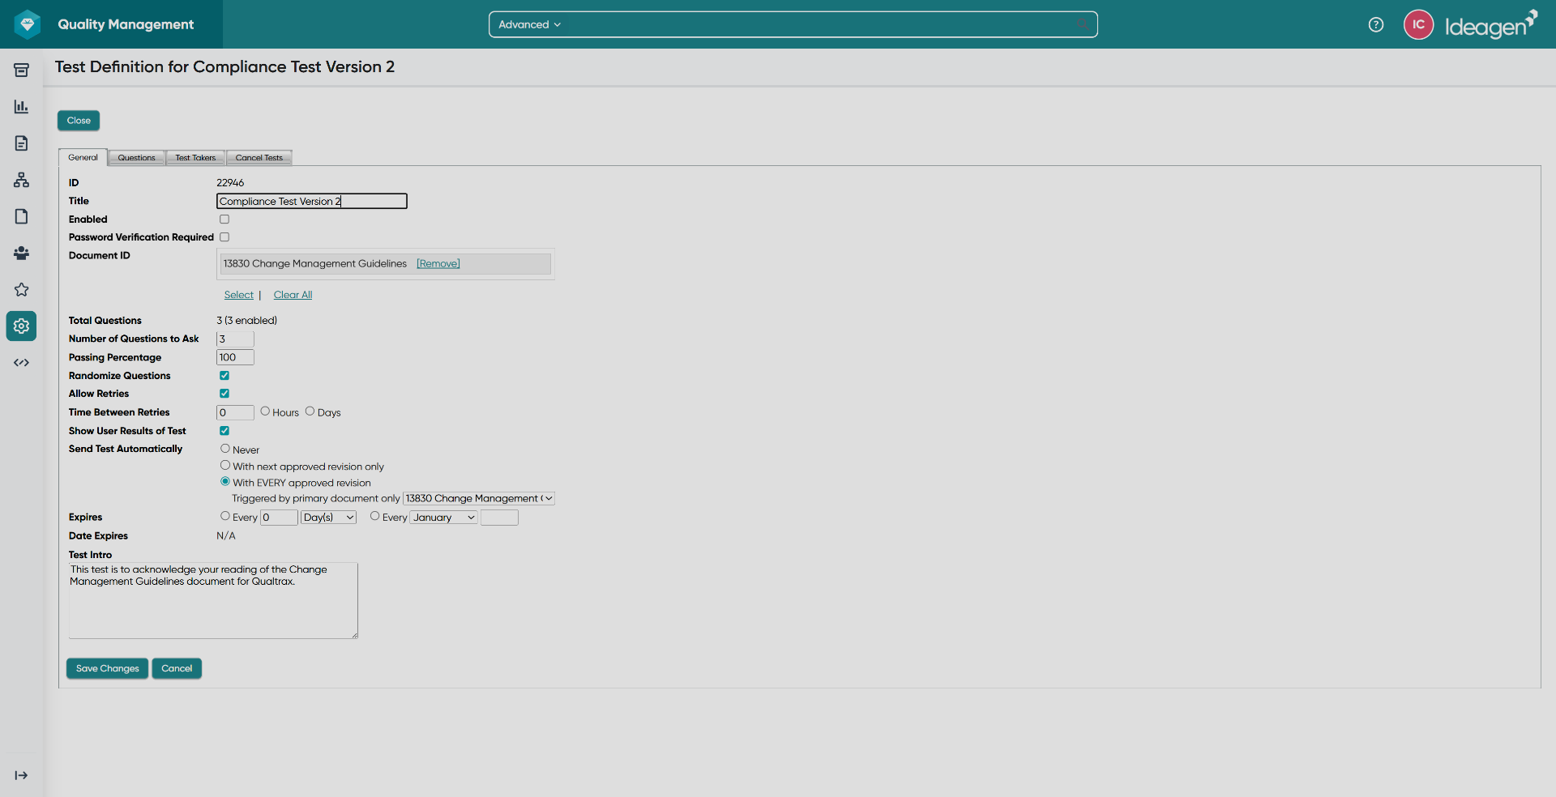Open the archive box sidebar icon
This screenshot has height=797, width=1556.
coord(22,70)
